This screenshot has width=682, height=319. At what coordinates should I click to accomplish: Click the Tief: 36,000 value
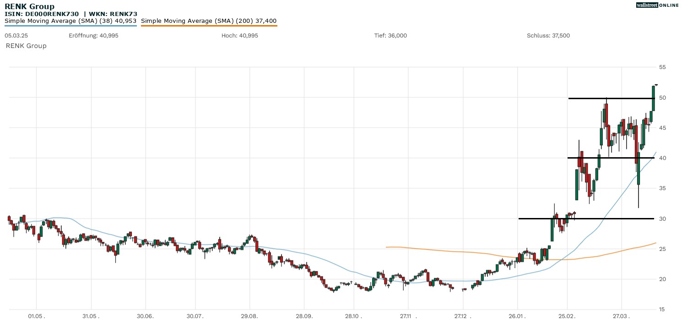point(390,35)
